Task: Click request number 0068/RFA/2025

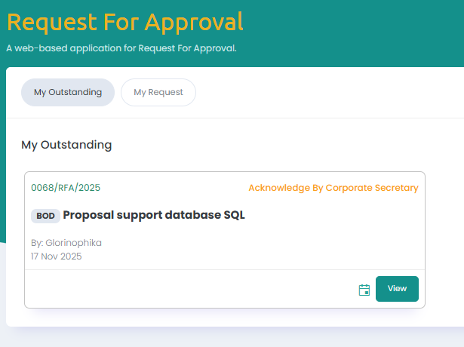Action: coord(66,188)
